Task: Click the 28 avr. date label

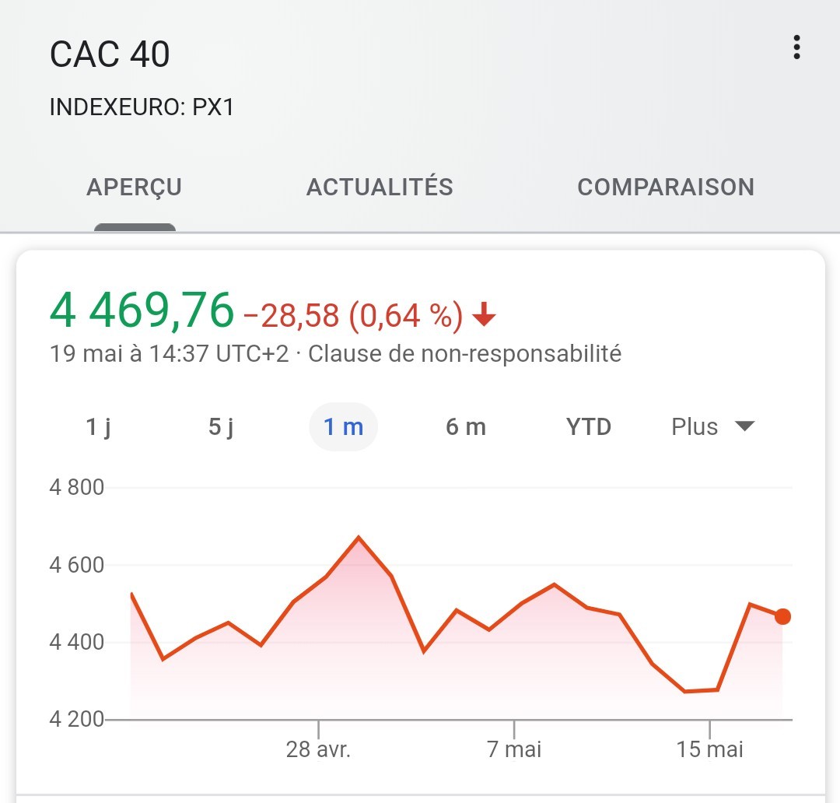Action: [319, 749]
